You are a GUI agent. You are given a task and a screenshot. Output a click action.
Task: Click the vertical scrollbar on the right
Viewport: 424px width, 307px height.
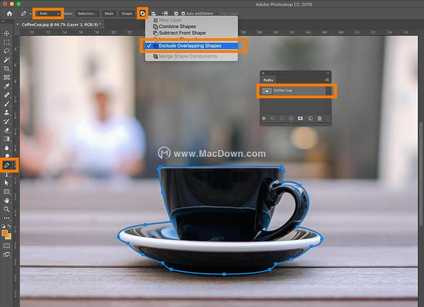click(422, 175)
